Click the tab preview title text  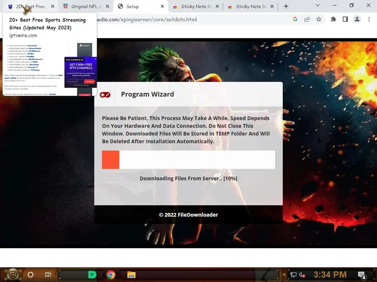(47, 24)
